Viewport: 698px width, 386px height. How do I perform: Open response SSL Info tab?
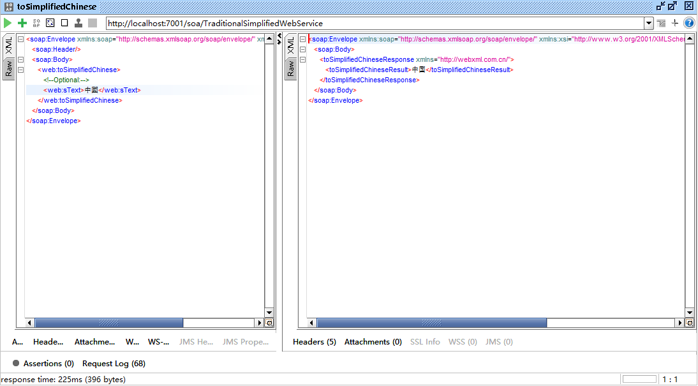point(425,342)
